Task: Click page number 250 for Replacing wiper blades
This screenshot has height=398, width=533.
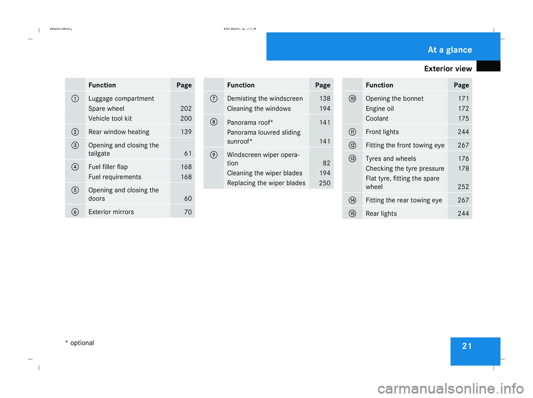Action: [x=325, y=183]
